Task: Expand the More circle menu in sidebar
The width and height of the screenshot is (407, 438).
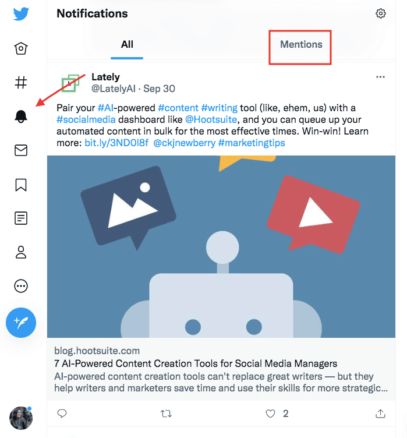Action: (21, 286)
